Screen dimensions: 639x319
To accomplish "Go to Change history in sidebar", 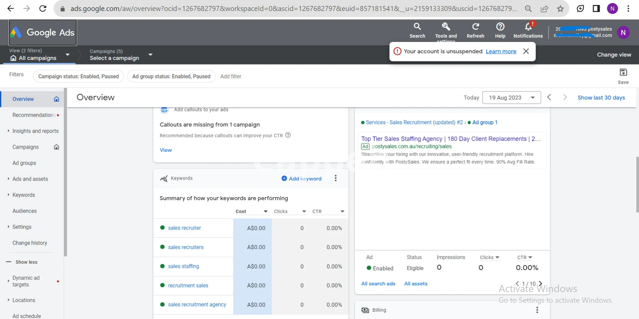I will click(30, 243).
